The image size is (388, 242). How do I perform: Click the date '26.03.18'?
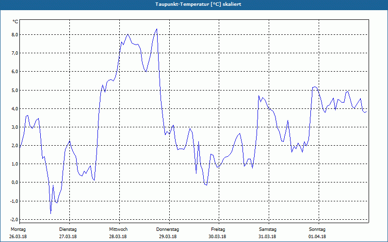[18, 237]
